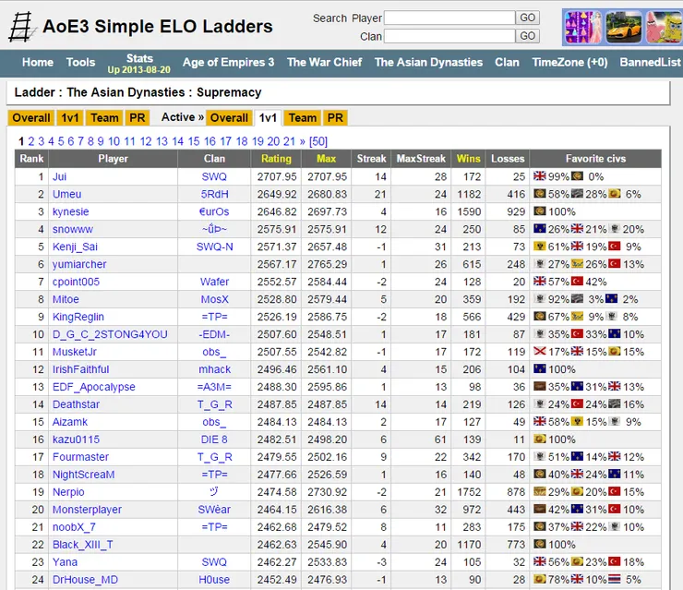Viewport: 683px width, 590px height.
Task: Focus the Clan search input field
Action: (449, 36)
